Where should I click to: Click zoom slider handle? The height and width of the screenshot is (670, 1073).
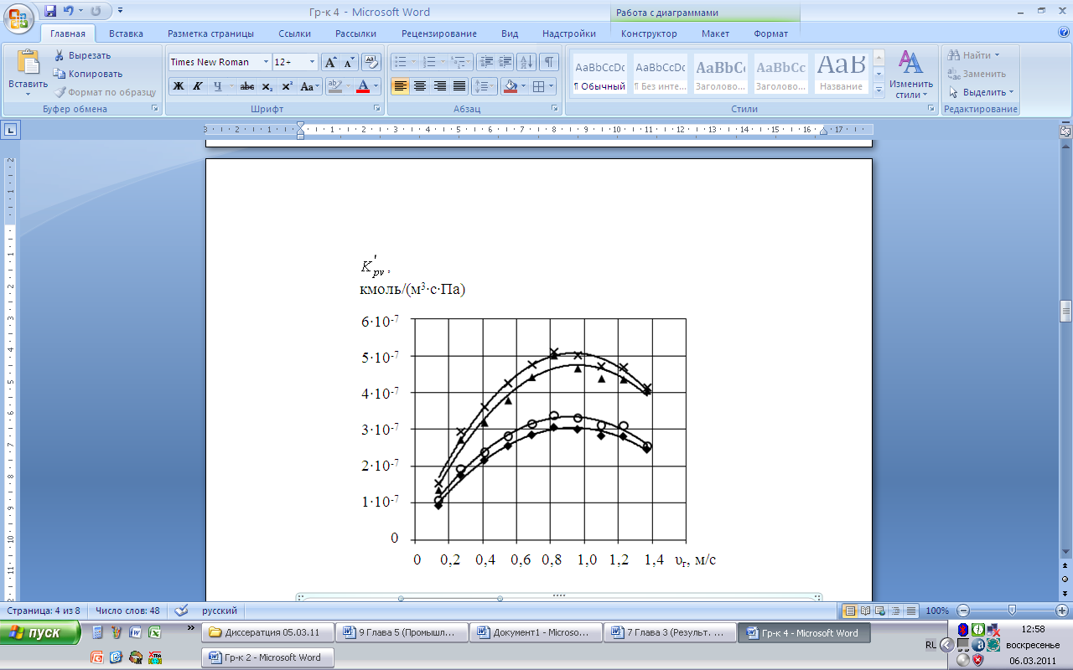pos(1012,611)
